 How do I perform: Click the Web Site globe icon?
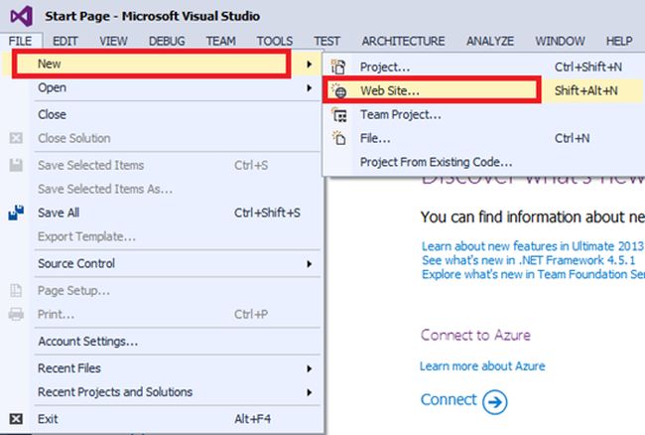tap(339, 90)
